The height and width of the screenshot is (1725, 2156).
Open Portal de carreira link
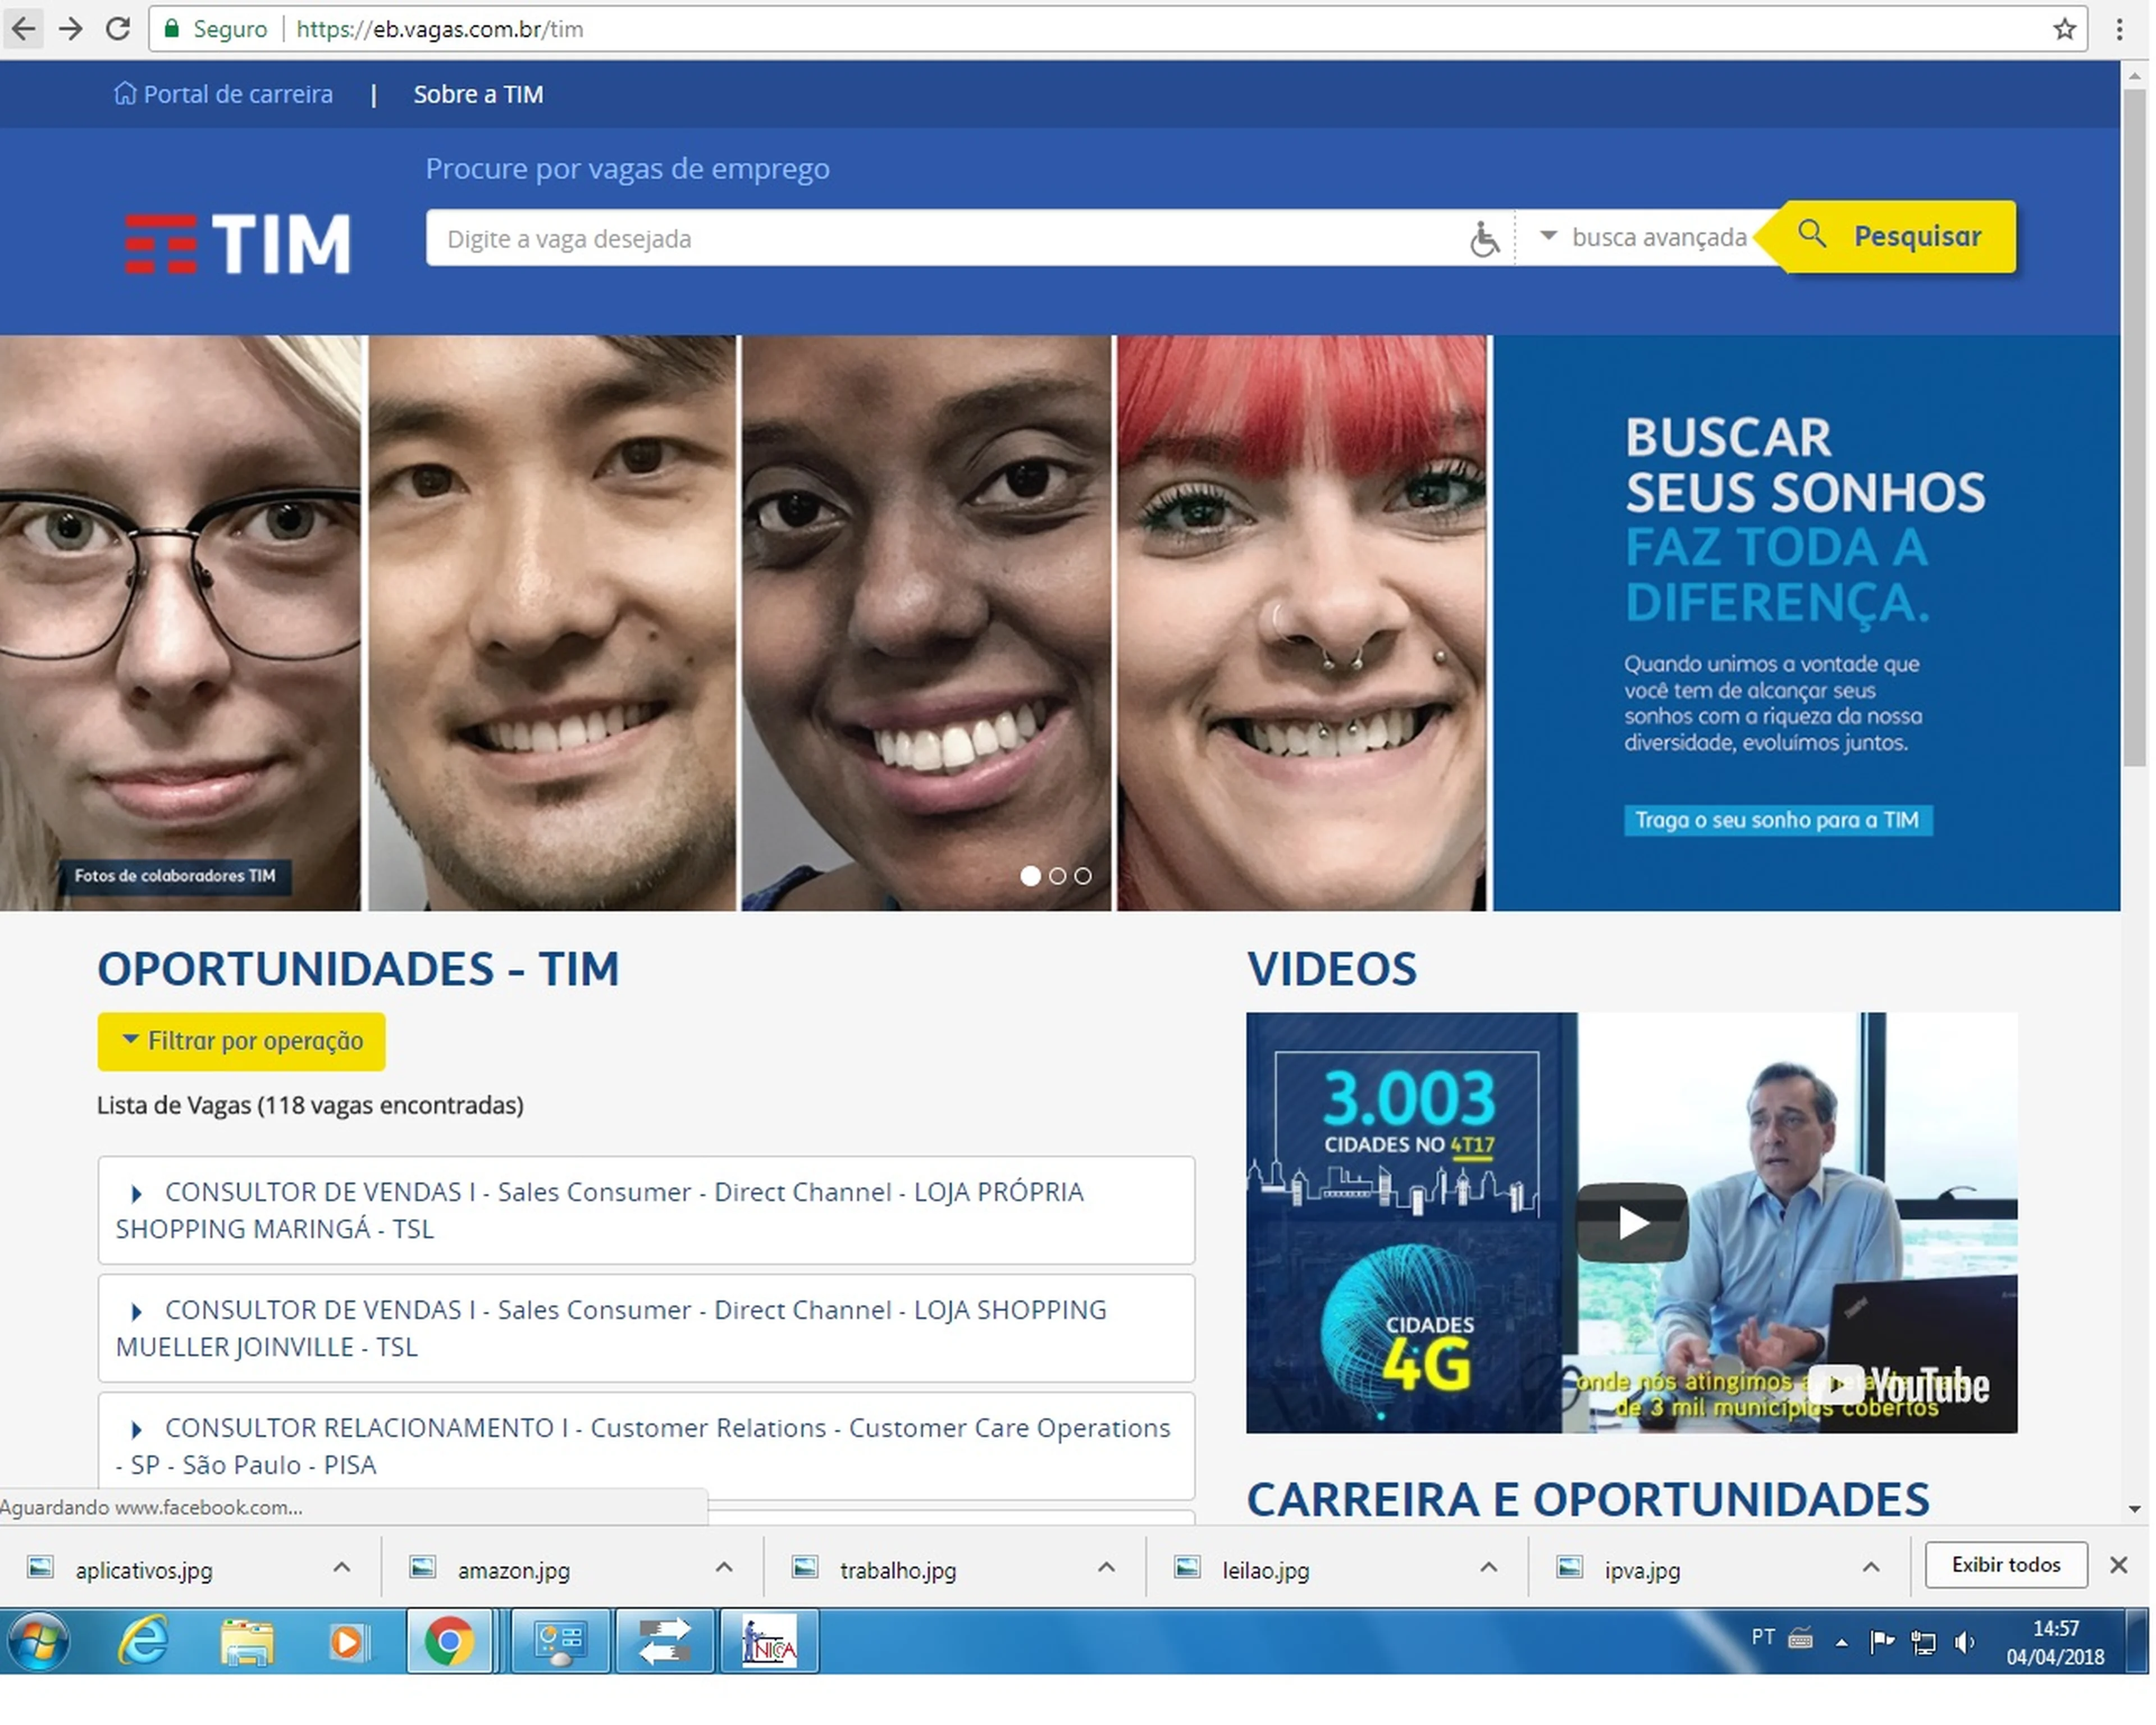(x=224, y=94)
